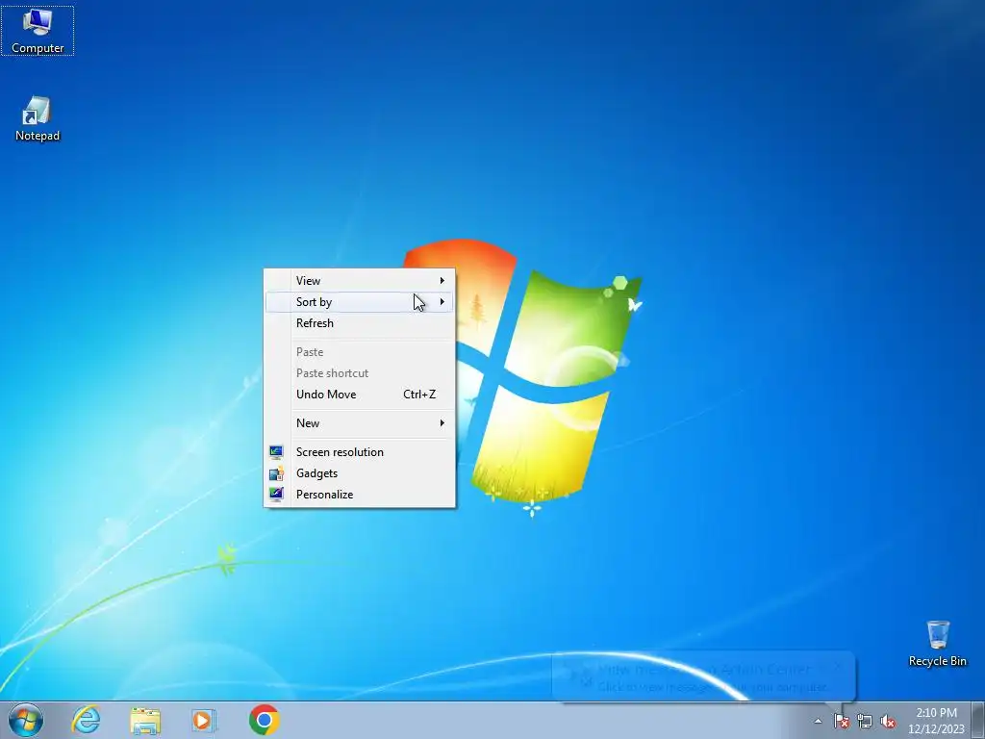Expand the View submenu arrow
Screen dimensions: 985x739
click(x=442, y=280)
